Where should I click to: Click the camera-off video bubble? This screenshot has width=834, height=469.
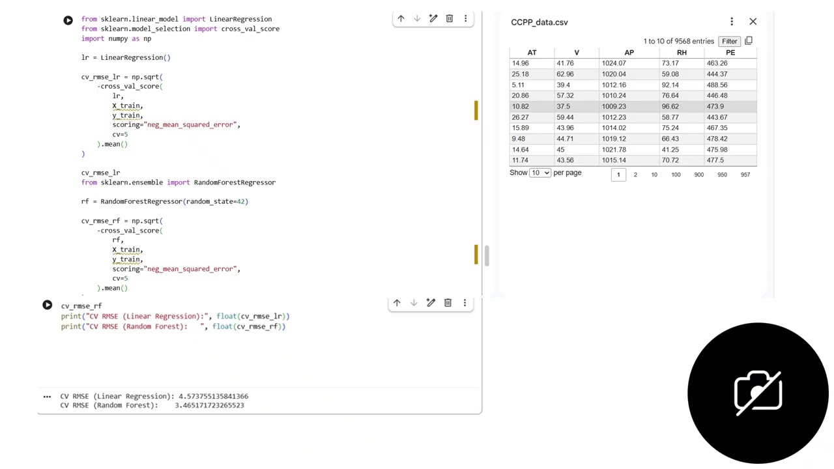[x=758, y=393]
